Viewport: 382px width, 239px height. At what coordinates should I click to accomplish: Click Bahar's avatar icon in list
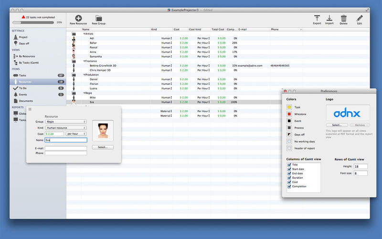74,43
